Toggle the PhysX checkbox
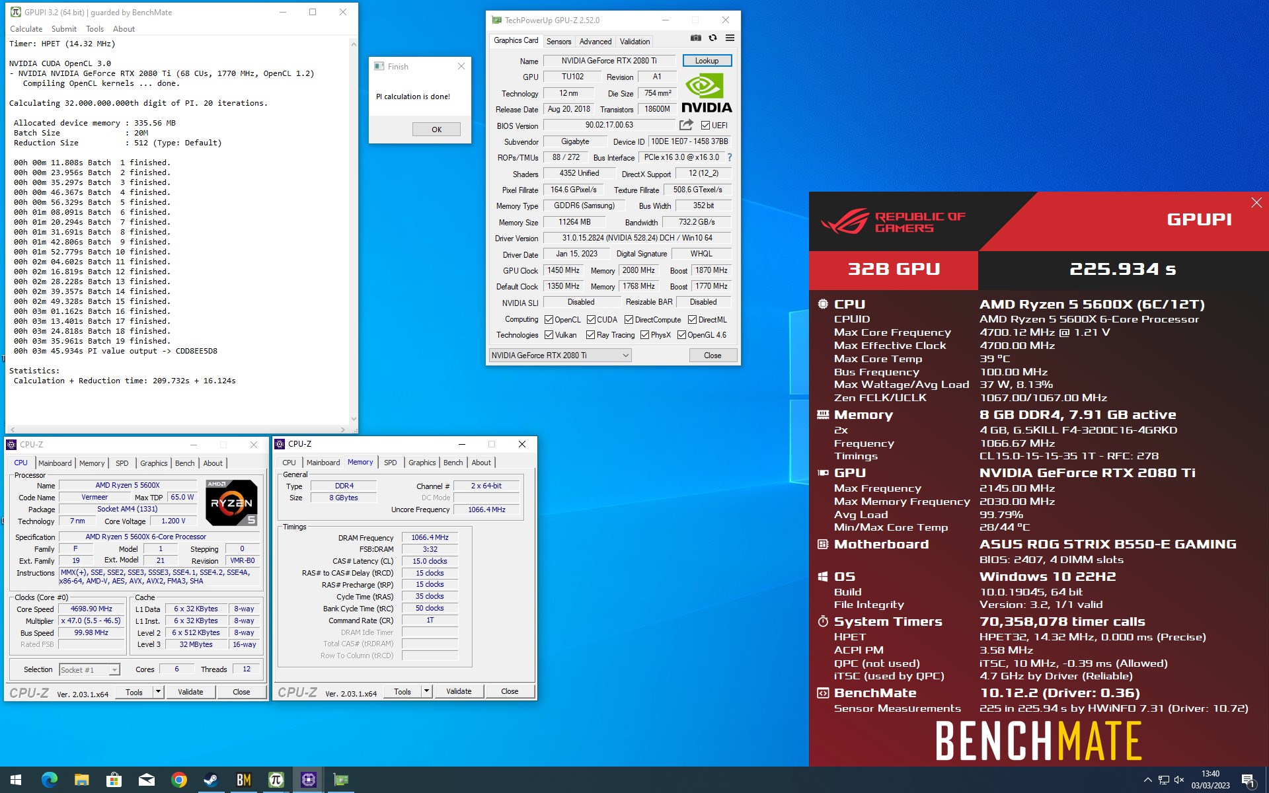The height and width of the screenshot is (793, 1269). (644, 335)
